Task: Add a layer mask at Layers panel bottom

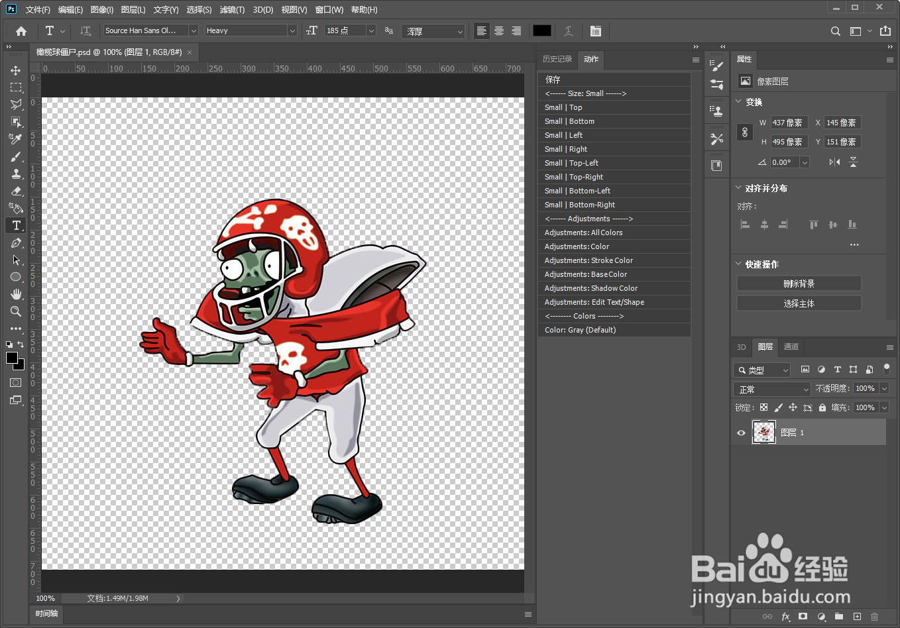Action: 803,616
